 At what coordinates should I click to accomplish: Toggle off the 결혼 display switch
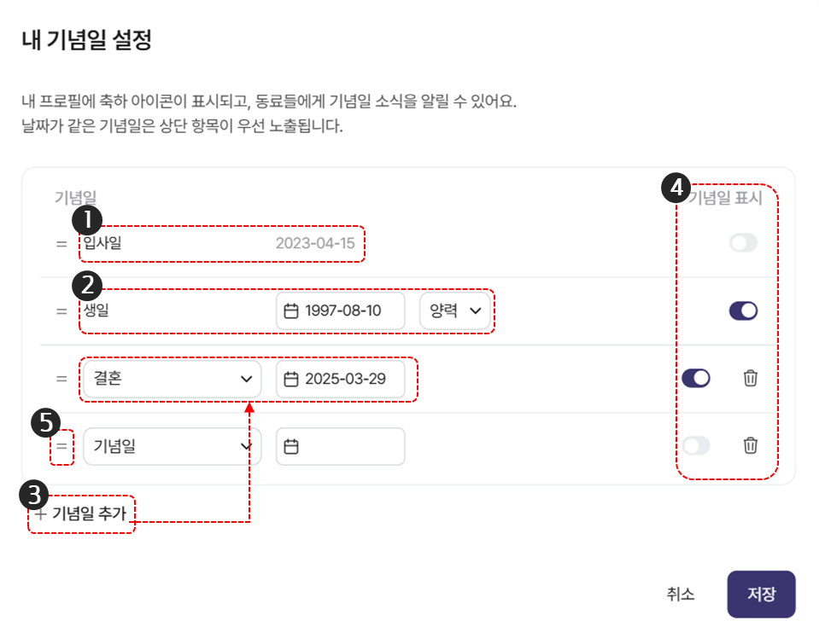pyautogui.click(x=696, y=378)
